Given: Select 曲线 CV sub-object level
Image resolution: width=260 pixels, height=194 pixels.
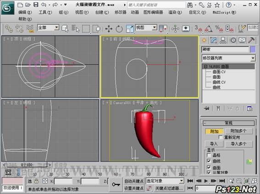Looking at the screenshot, I should (x=219, y=82).
